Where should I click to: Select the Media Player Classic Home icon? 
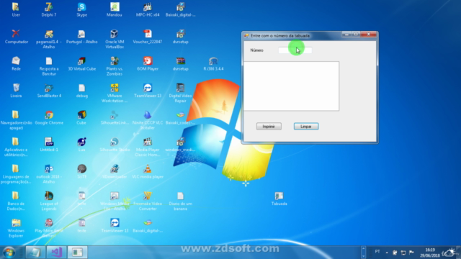(x=148, y=147)
